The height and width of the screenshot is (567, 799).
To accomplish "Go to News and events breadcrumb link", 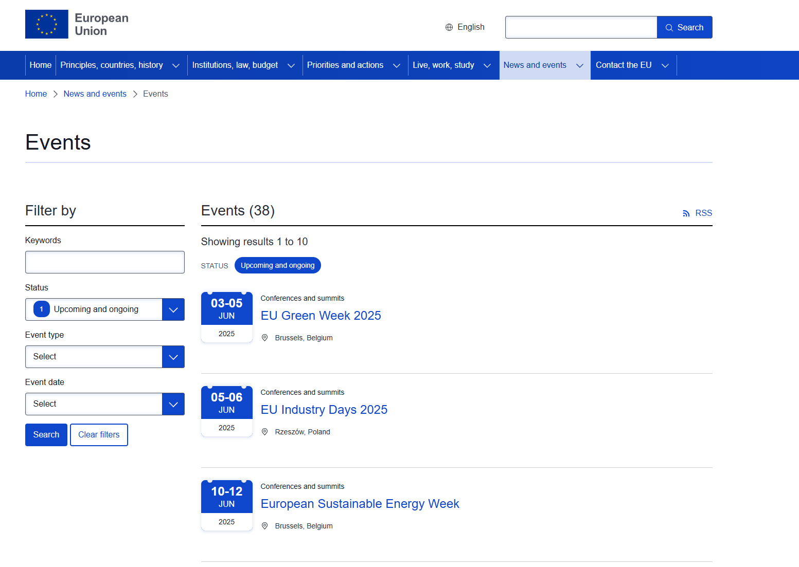I will (95, 94).
